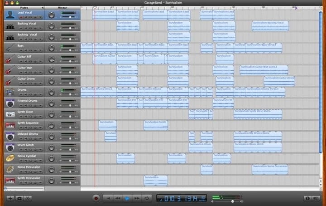Expand automation arrow on Noise Cymbal track
The image size is (326, 206).
point(40,161)
